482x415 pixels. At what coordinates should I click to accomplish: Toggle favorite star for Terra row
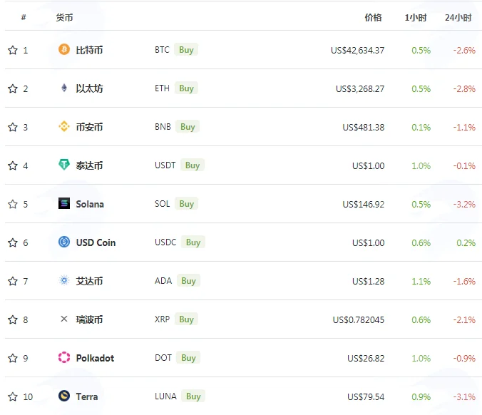(13, 396)
